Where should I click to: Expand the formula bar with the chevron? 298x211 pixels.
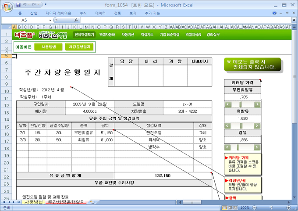click(294, 20)
